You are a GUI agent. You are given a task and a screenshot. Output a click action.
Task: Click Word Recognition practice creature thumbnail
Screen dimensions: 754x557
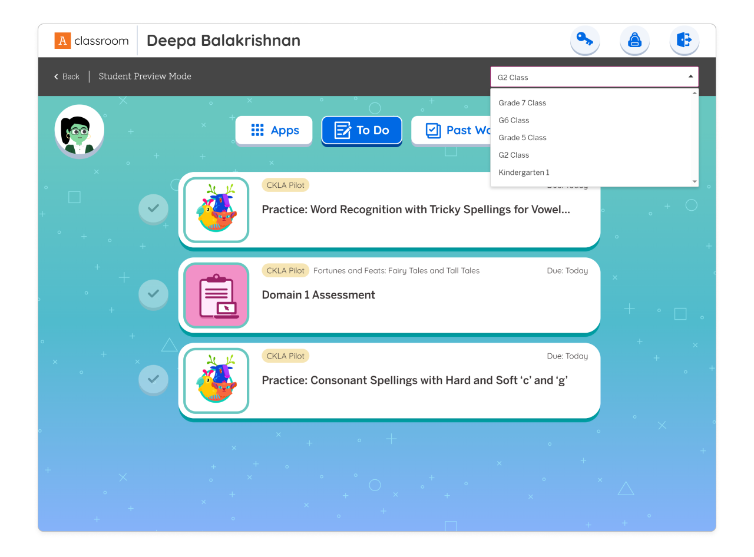click(x=216, y=210)
